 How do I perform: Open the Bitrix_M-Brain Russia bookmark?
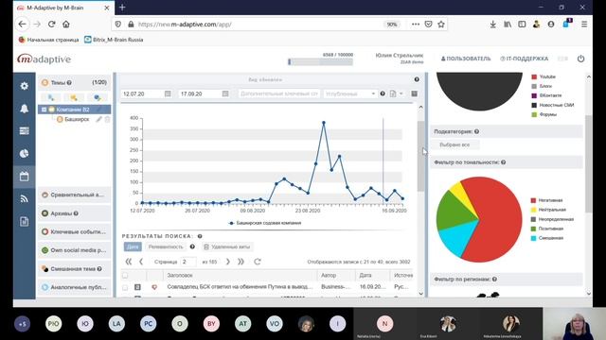pyautogui.click(x=114, y=40)
